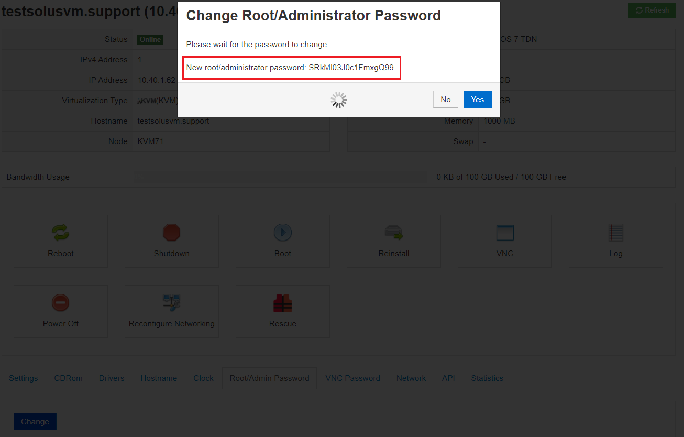
Task: Switch to the VNC Password tab
Action: (x=353, y=378)
